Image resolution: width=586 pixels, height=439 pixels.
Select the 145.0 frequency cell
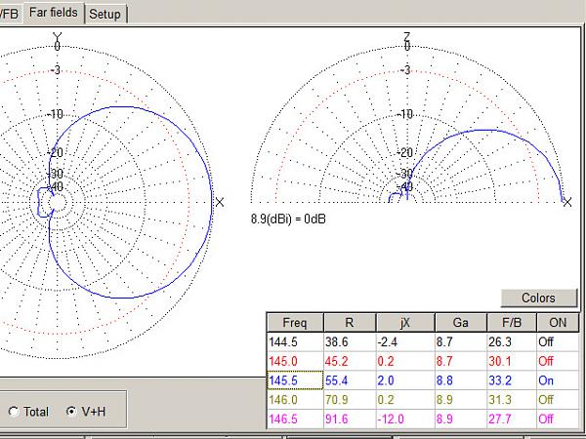[295, 361]
